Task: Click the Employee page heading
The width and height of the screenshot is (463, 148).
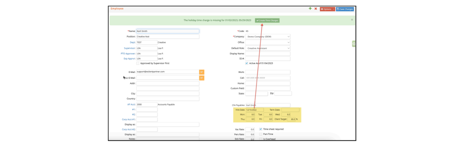Action: [x=117, y=8]
